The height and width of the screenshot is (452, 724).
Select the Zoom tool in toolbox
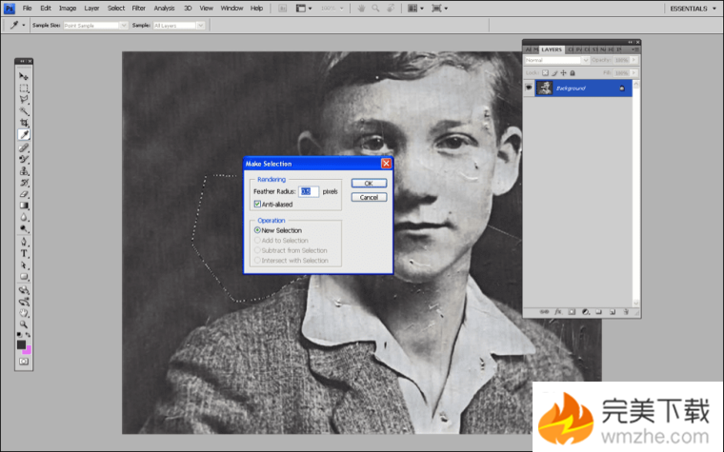(24, 324)
